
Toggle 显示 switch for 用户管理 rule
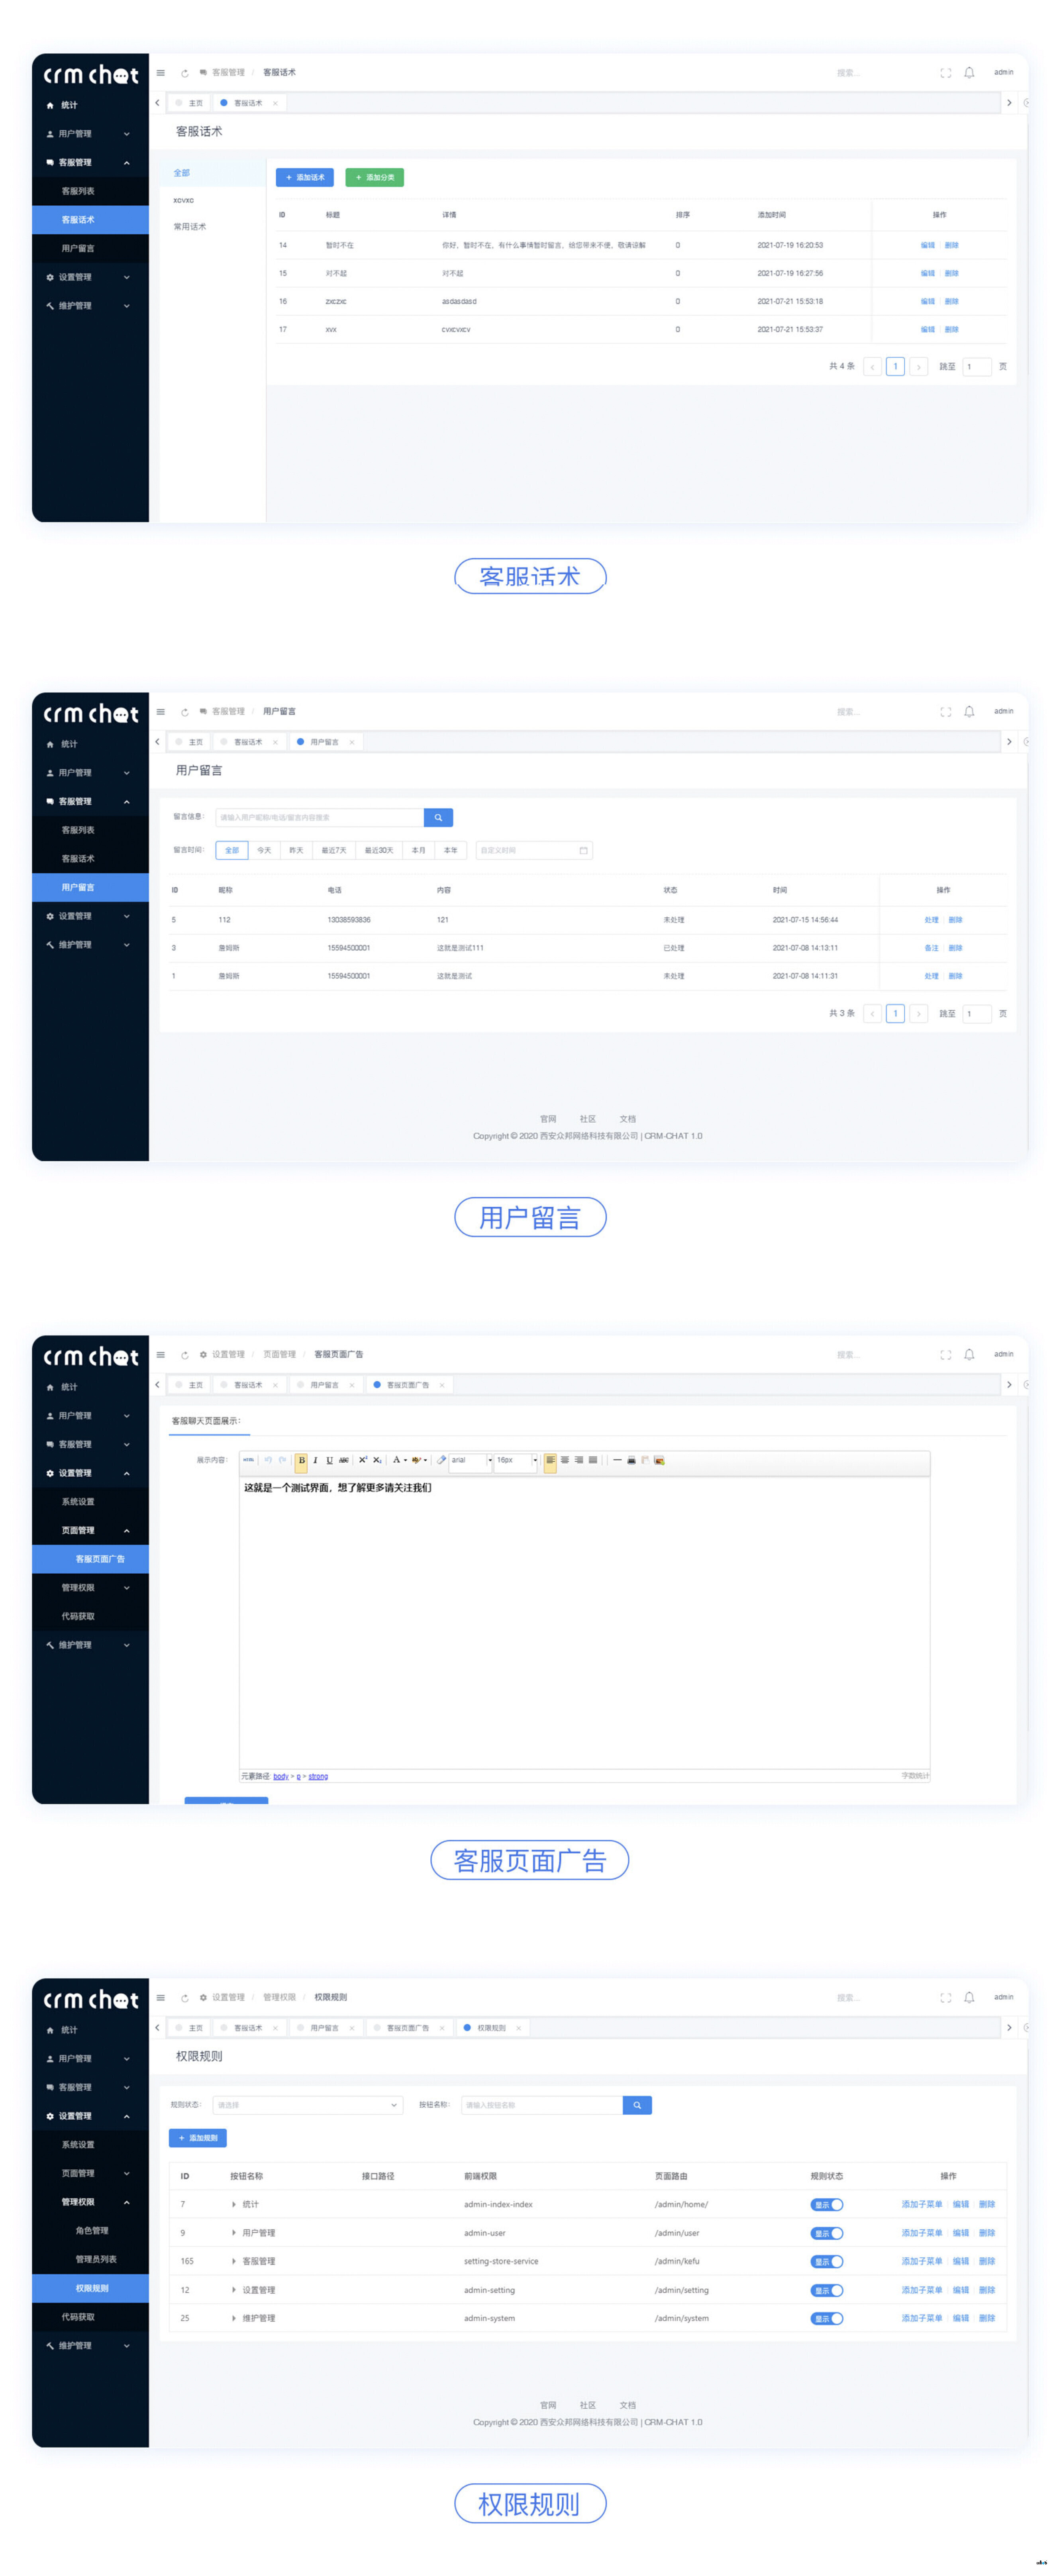click(x=827, y=2233)
